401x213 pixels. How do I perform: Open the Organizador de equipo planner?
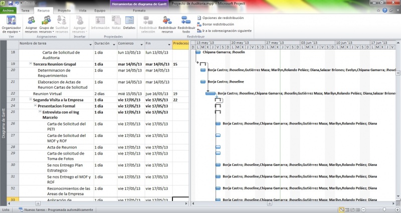click(11, 23)
